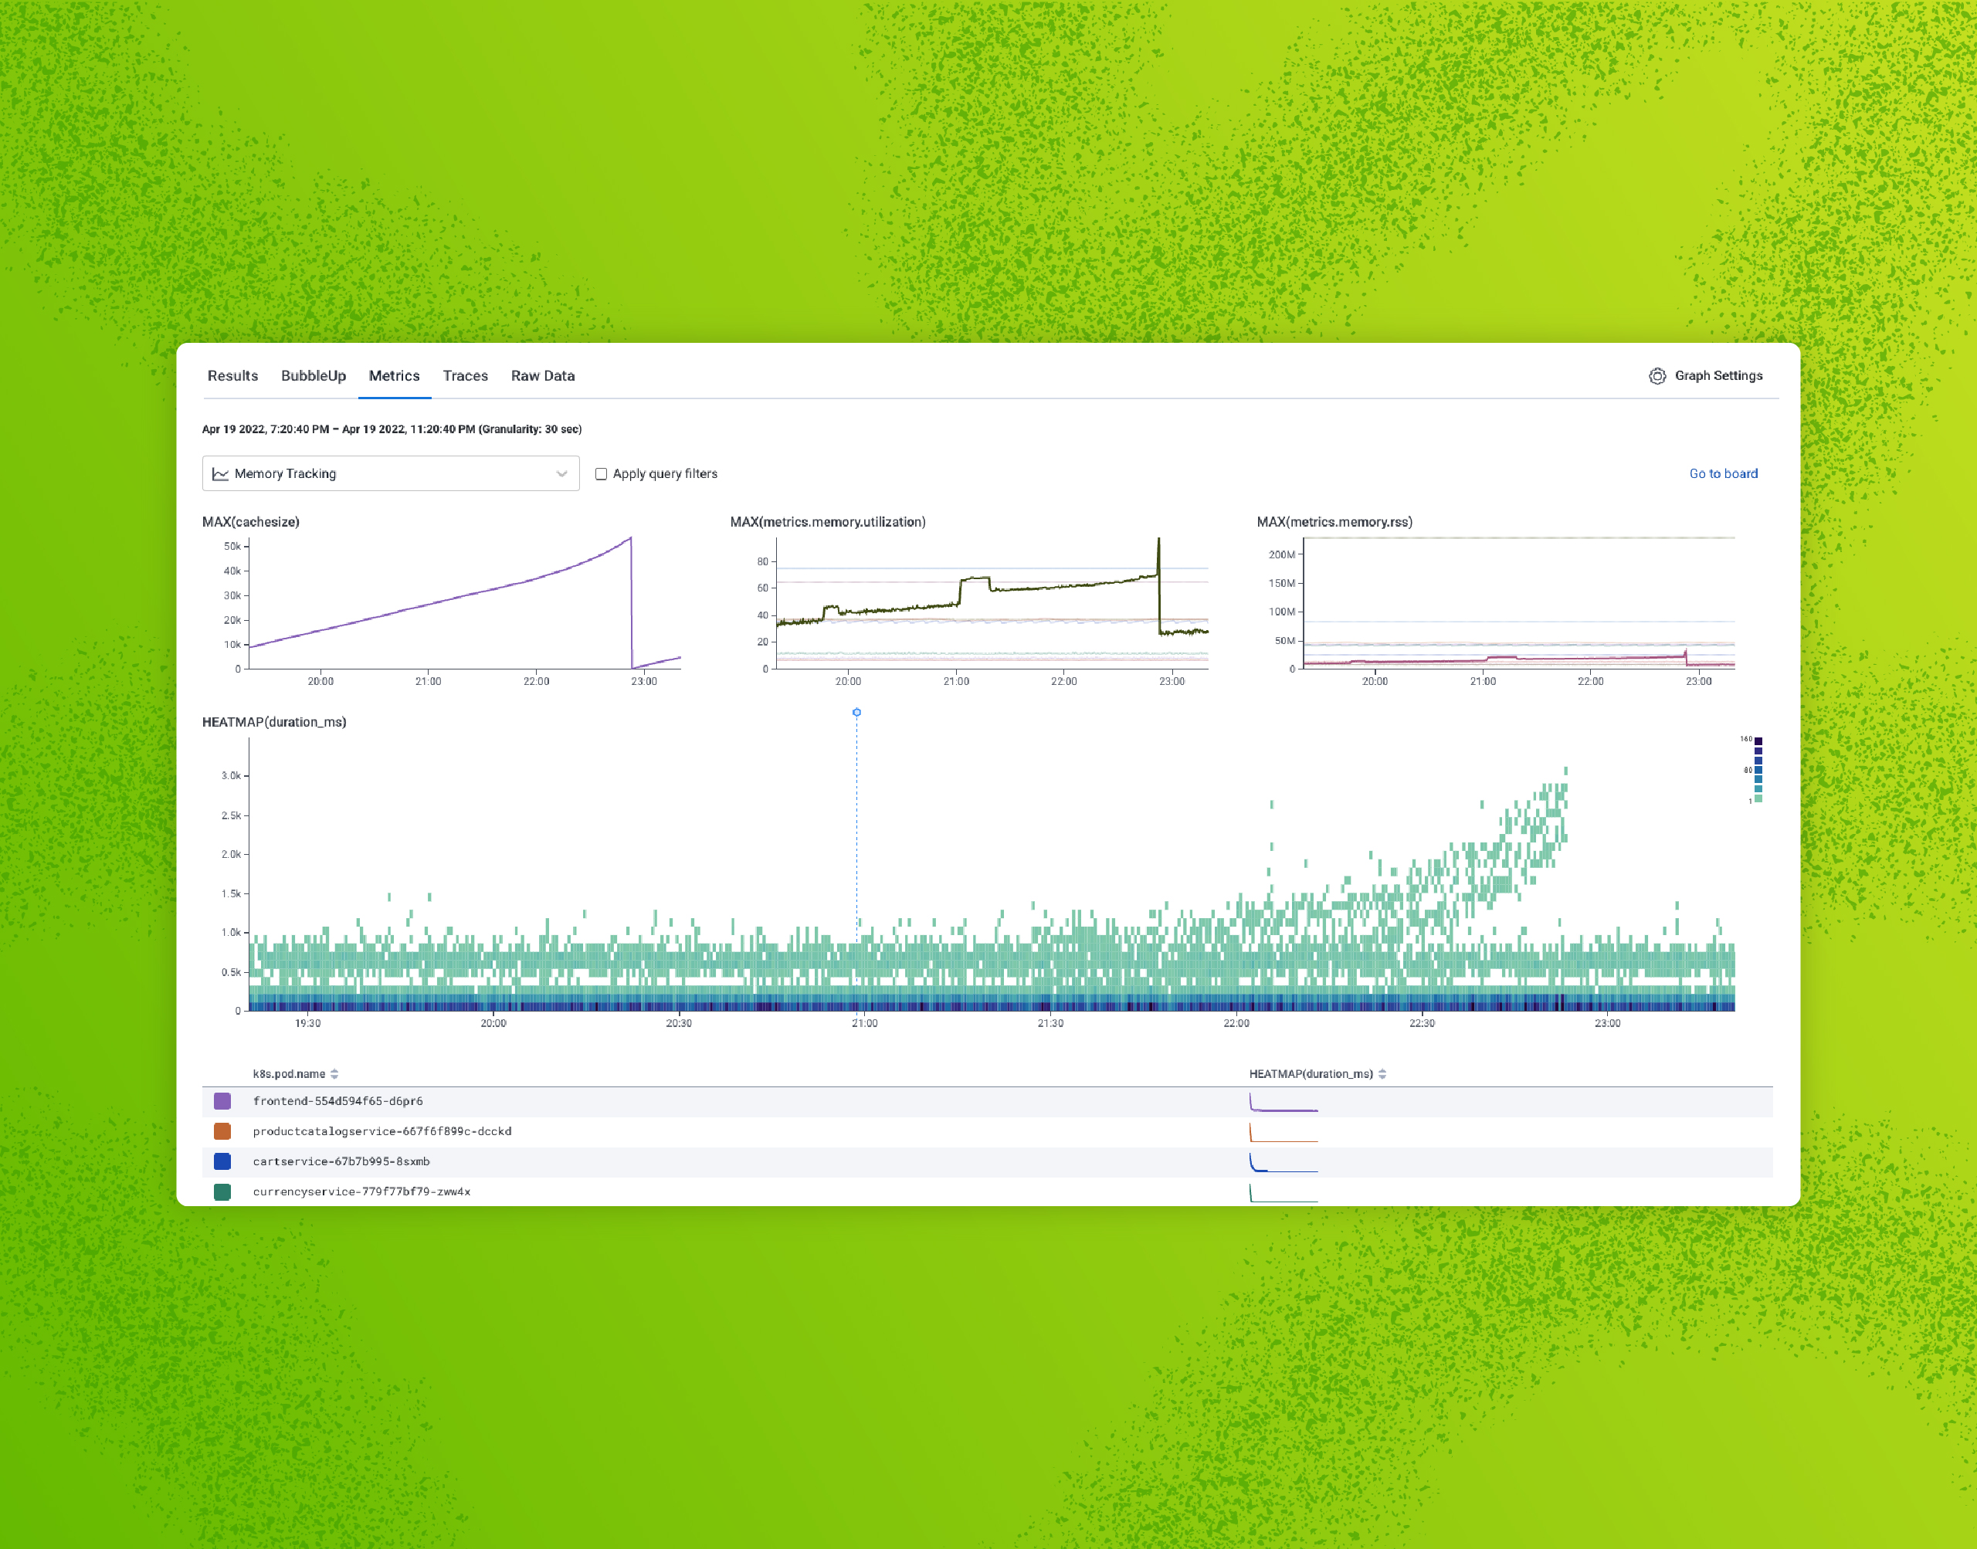Click the cartservice row sparkline
Image resolution: width=1977 pixels, height=1549 pixels.
(x=1284, y=1163)
